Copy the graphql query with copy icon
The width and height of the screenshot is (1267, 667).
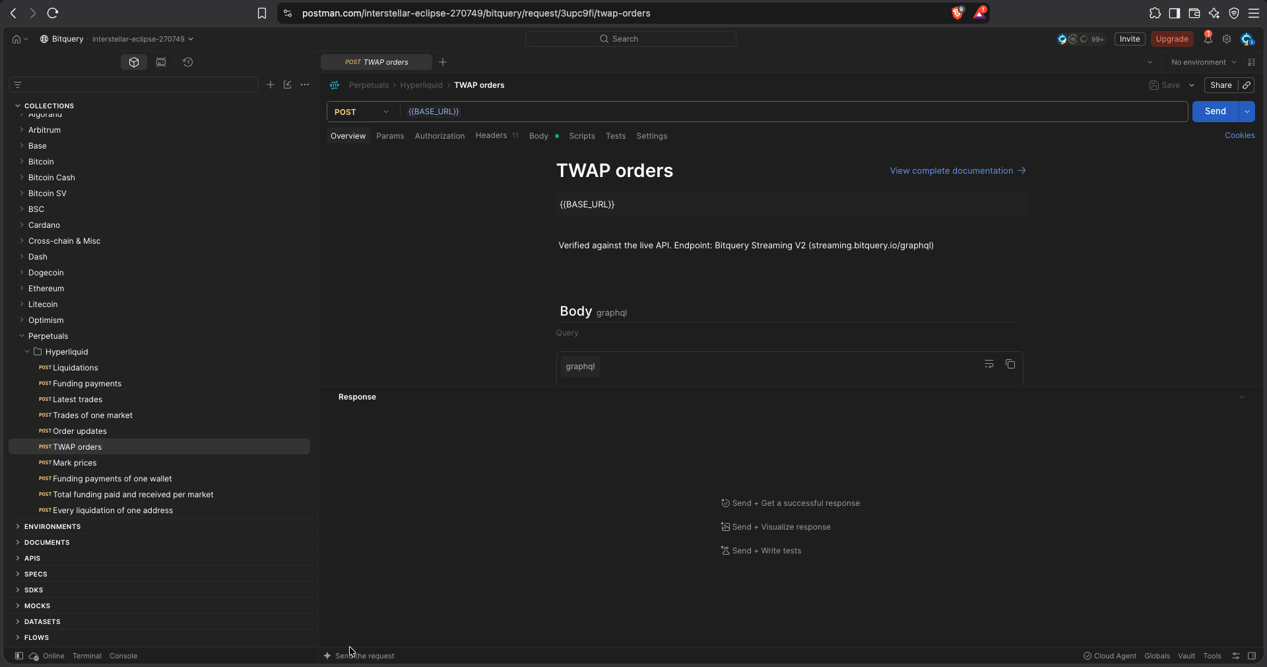click(x=1010, y=365)
